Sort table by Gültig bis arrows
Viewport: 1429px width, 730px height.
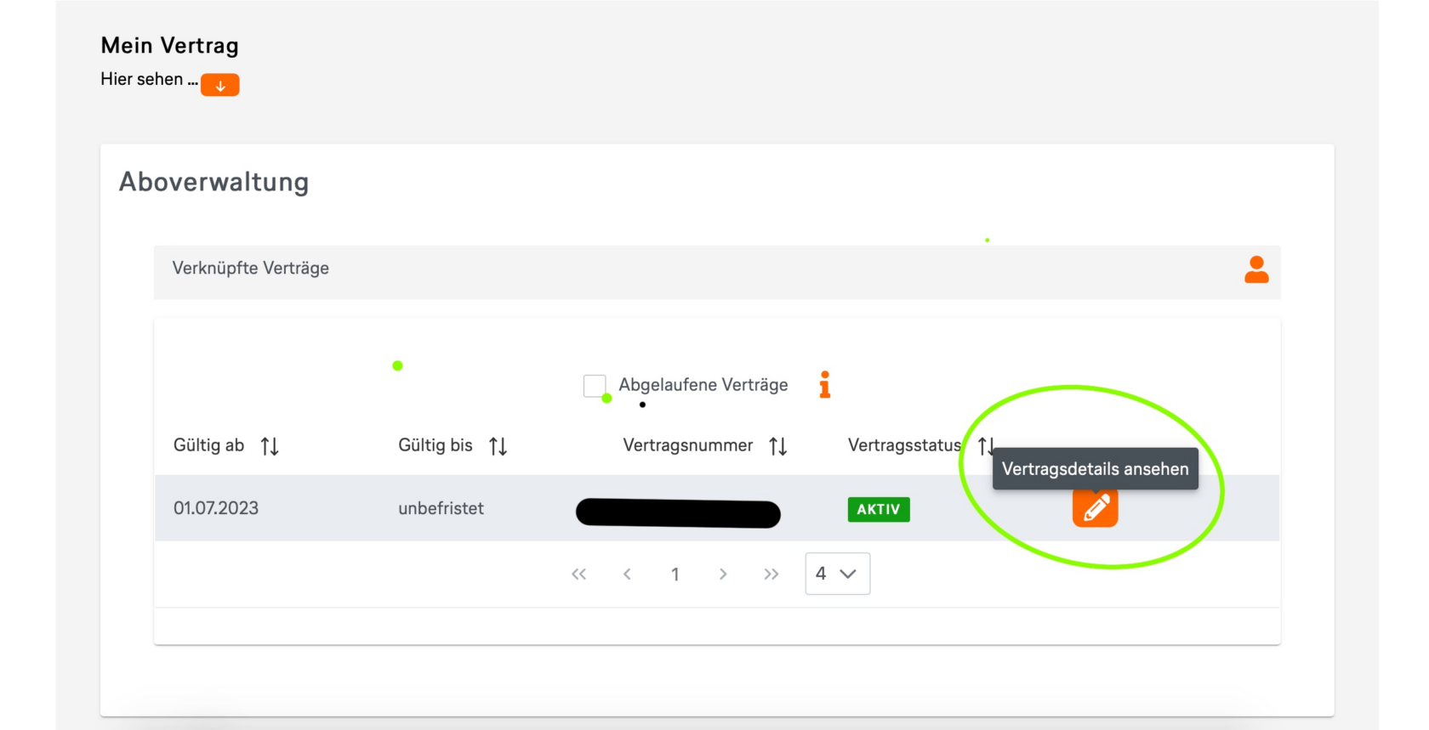pyautogui.click(x=498, y=446)
